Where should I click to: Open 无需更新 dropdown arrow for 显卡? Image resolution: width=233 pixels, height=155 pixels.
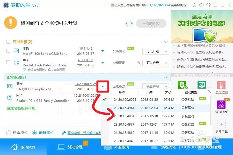click(x=166, y=87)
